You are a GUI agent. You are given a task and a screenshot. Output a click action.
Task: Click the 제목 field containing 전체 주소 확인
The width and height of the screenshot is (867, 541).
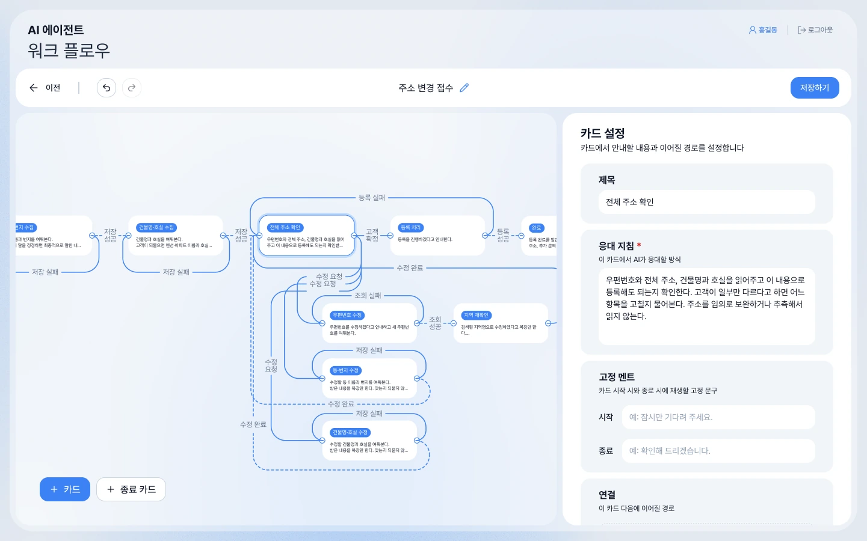click(707, 202)
